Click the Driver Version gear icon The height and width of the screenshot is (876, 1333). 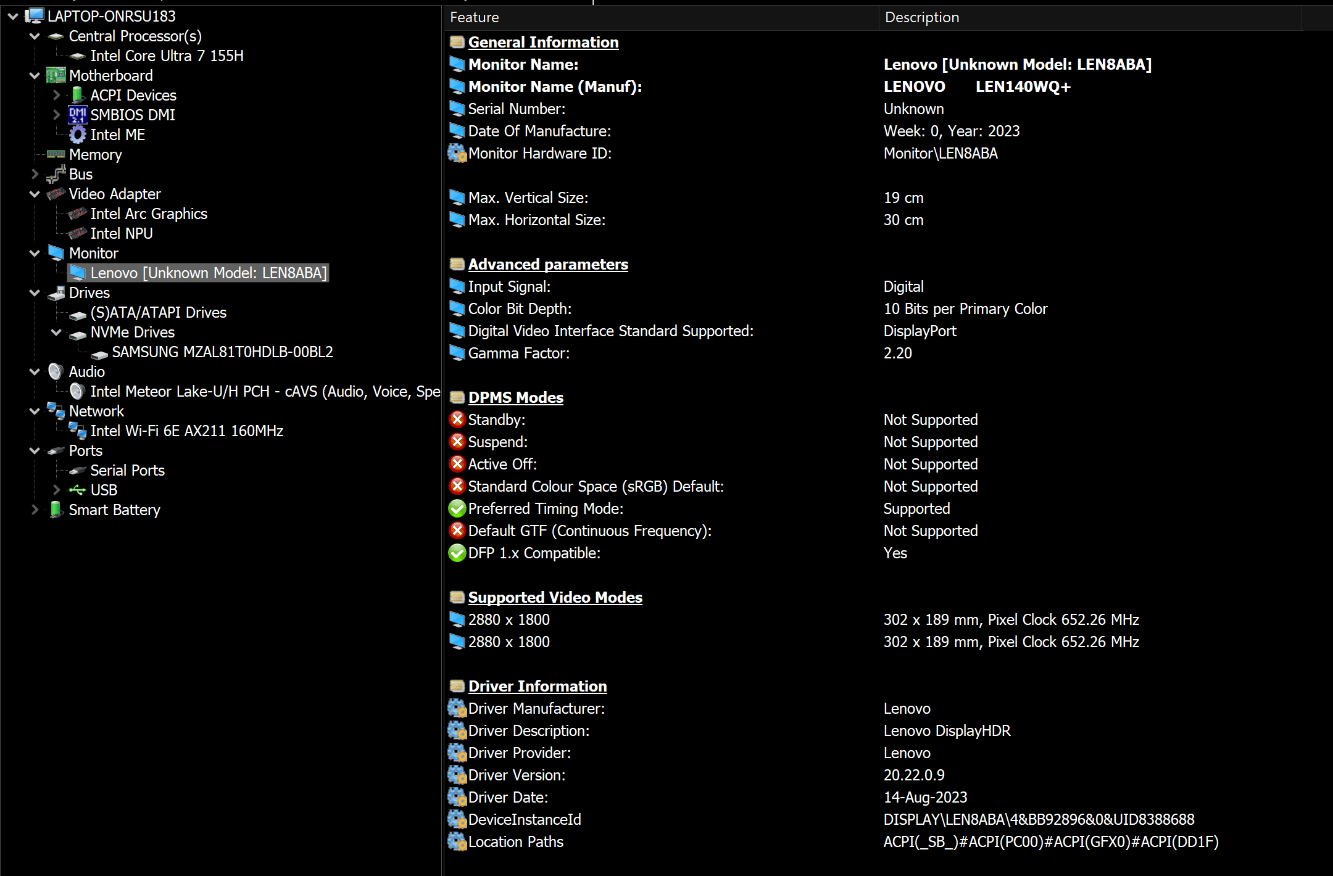(457, 775)
